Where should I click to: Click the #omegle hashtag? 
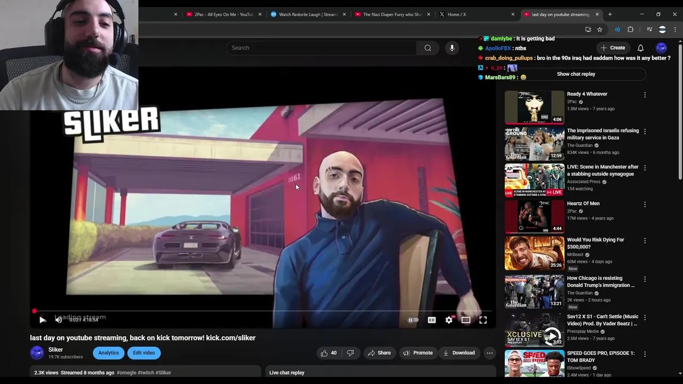[x=127, y=373]
